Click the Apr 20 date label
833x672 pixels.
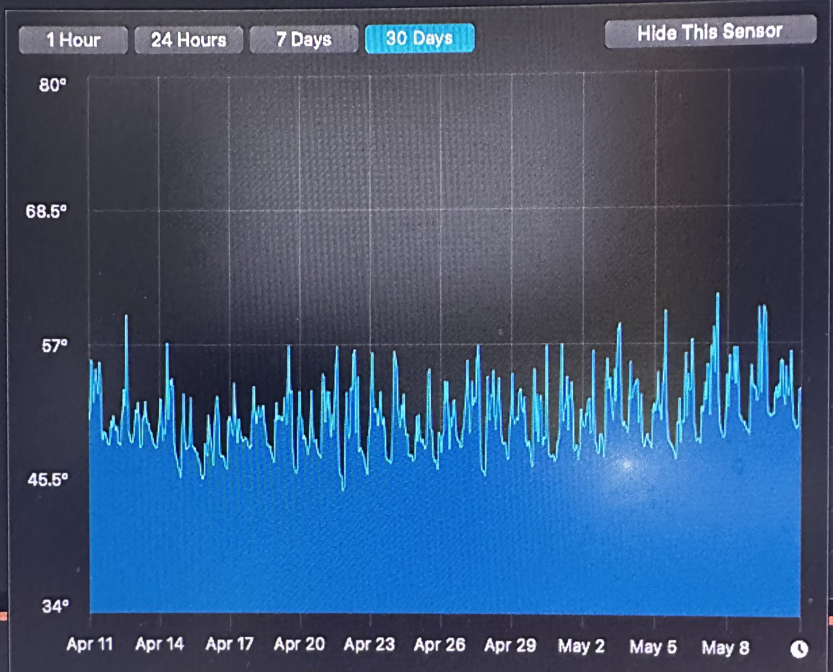coord(299,645)
